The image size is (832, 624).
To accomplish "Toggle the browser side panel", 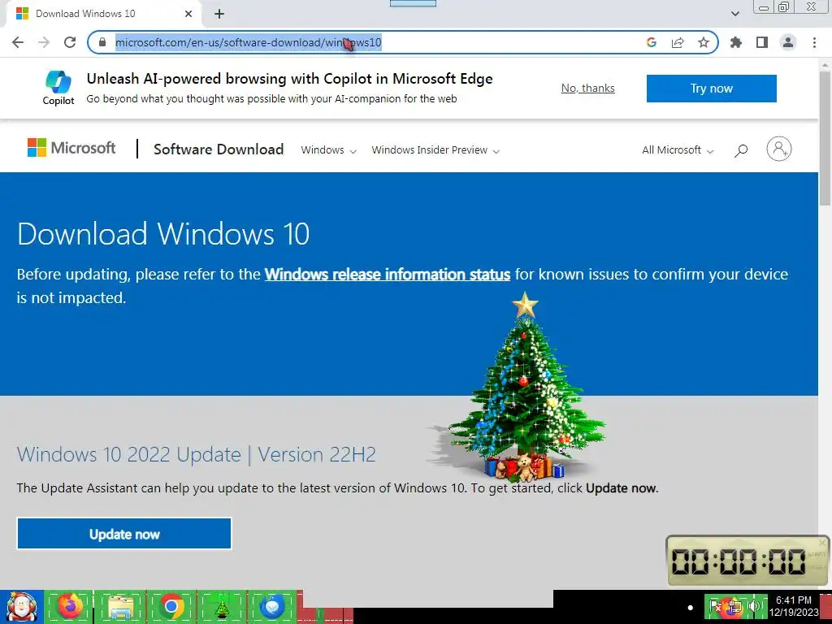I will pyautogui.click(x=762, y=42).
